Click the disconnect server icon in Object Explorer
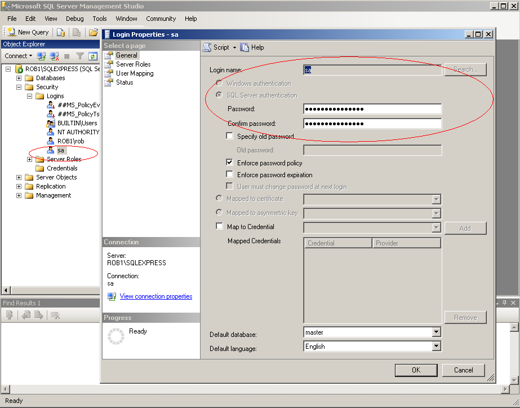520x408 pixels. pyautogui.click(x=54, y=56)
